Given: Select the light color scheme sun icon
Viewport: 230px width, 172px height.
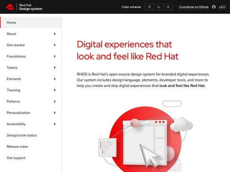Looking at the screenshot, I should coord(150,7).
